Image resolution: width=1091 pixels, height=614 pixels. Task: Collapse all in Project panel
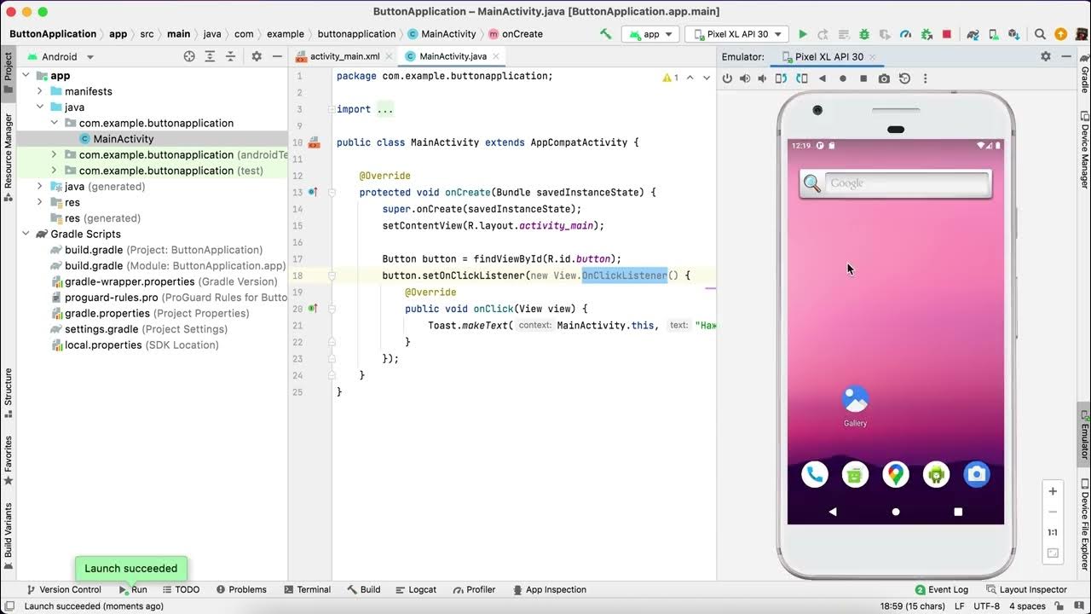coord(230,56)
